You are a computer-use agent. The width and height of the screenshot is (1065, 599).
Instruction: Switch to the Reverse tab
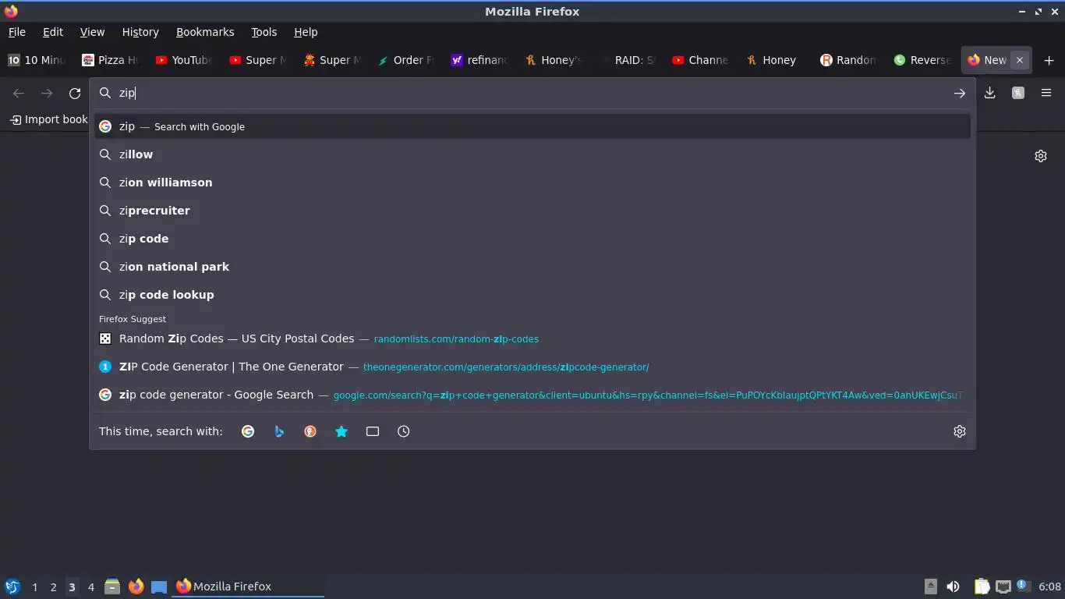[923, 60]
